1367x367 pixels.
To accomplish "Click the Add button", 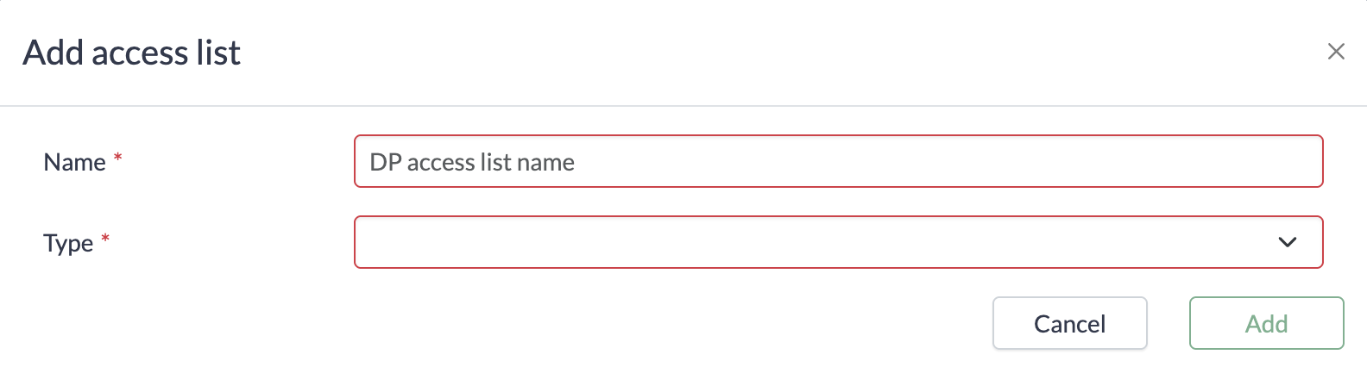I will [1266, 323].
